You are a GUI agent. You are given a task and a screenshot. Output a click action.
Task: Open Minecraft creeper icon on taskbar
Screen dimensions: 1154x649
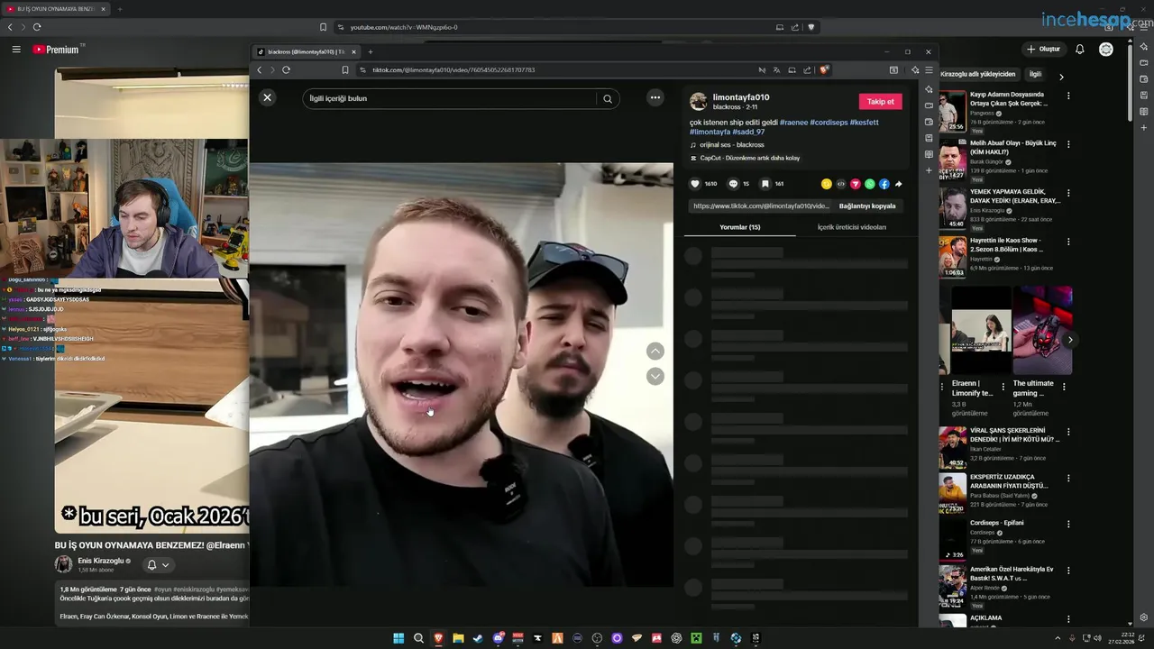tap(696, 638)
